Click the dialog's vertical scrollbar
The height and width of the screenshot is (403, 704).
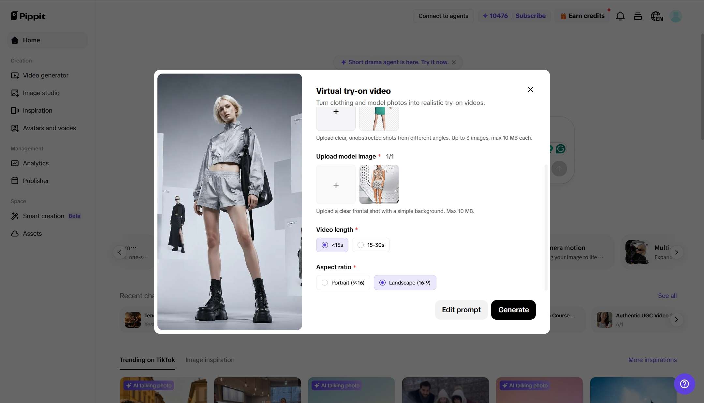(x=546, y=227)
